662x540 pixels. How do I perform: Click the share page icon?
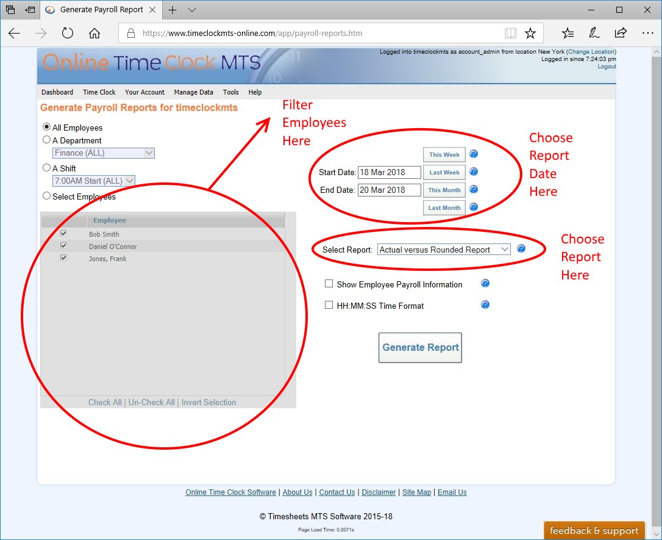(621, 32)
